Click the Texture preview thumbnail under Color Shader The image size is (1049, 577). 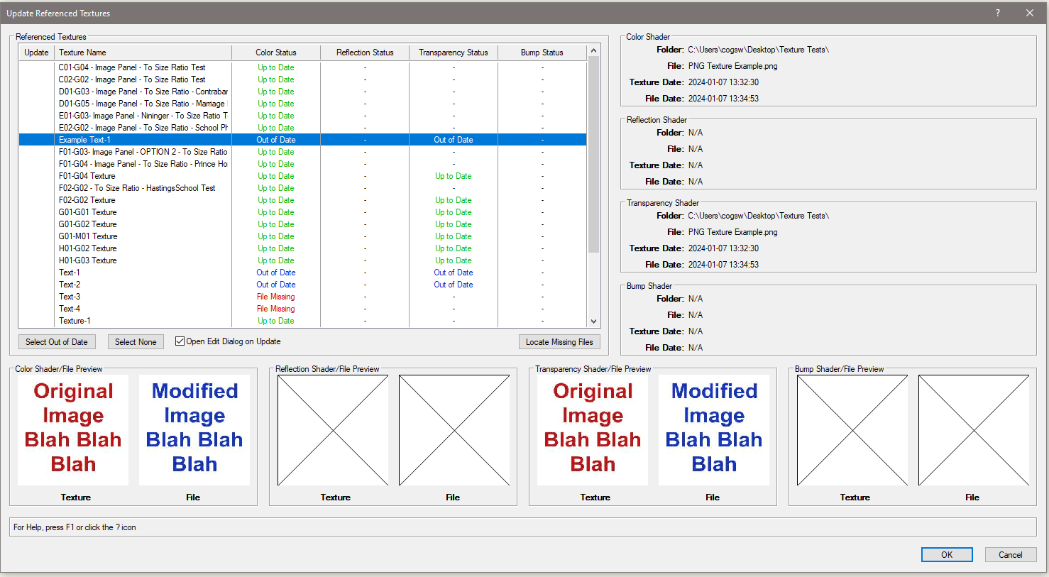click(72, 429)
